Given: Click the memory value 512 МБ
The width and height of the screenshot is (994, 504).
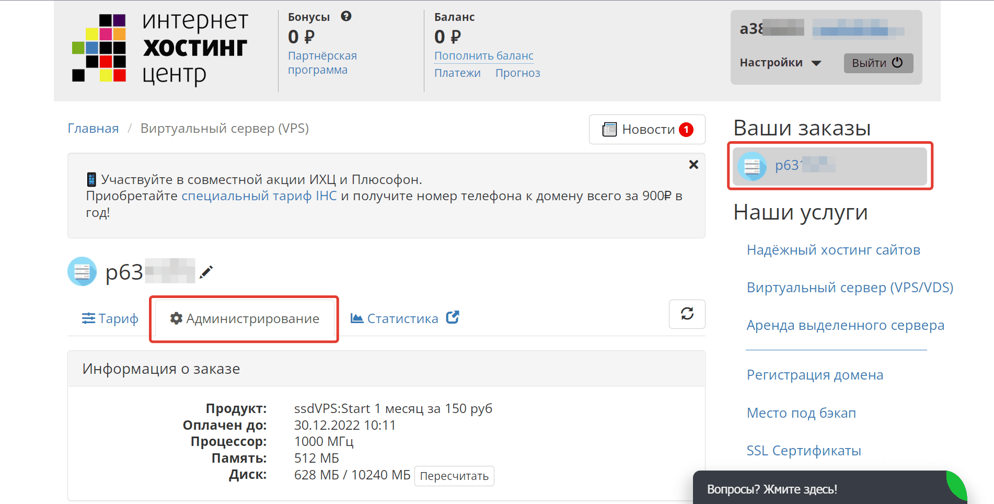Looking at the screenshot, I should click(317, 458).
